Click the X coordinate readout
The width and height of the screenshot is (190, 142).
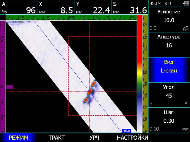[56, 7]
